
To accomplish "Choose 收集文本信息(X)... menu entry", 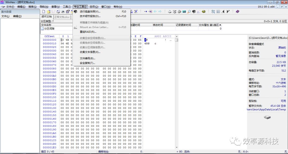I will (x=102, y=52).
